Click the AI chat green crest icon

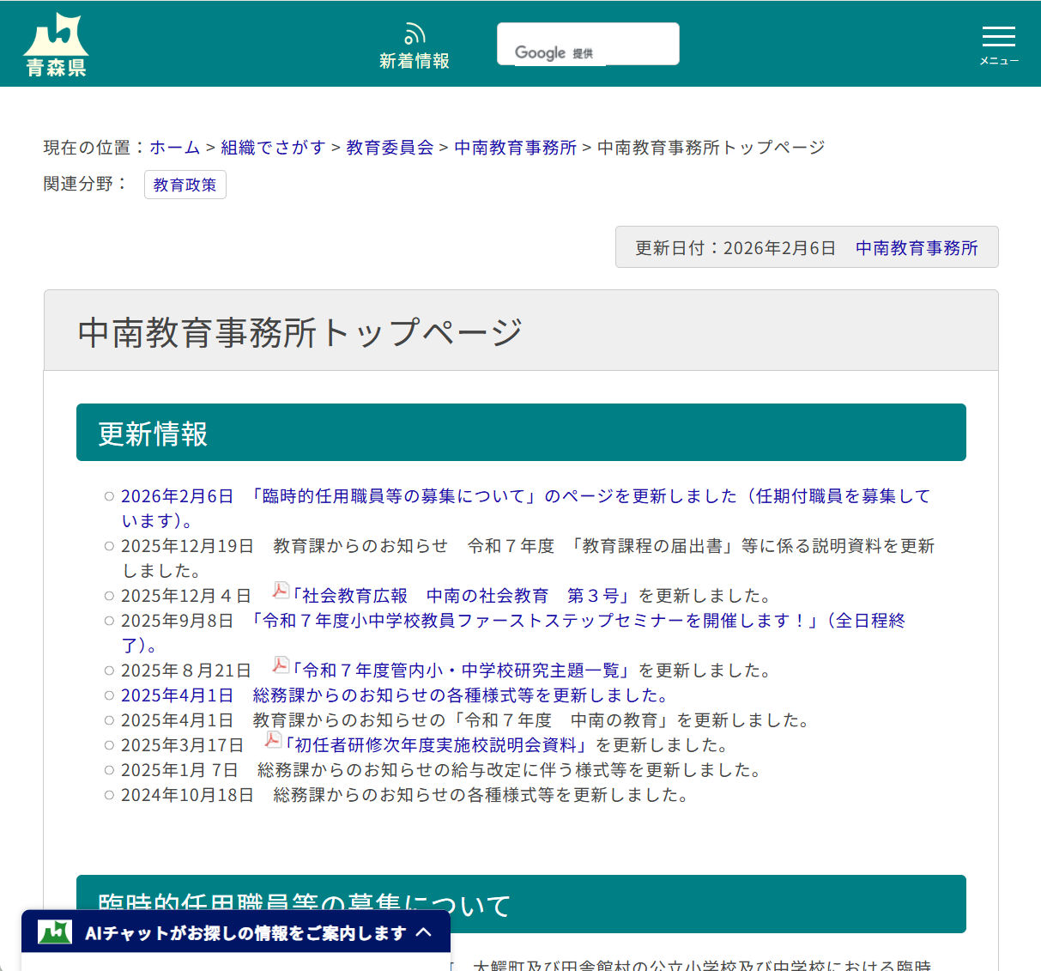tap(54, 932)
